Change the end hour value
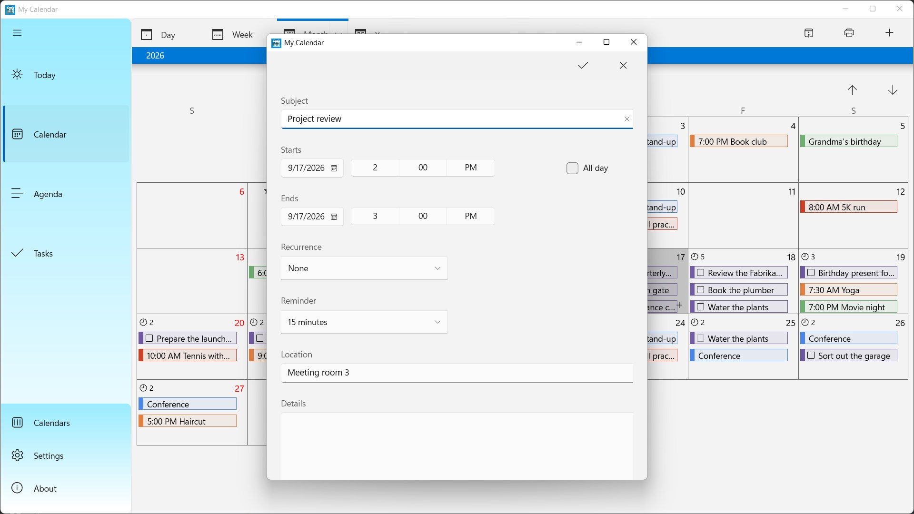Viewport: 914px width, 514px height. tap(375, 216)
